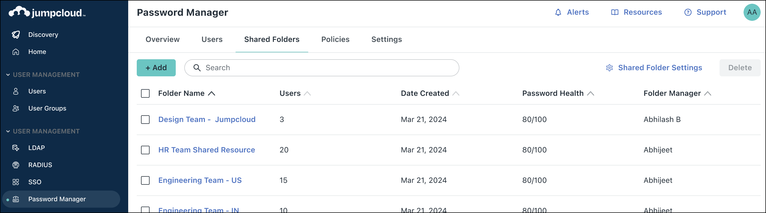This screenshot has width=766, height=213.
Task: Click the Discovery rocket icon
Action: pos(16,35)
